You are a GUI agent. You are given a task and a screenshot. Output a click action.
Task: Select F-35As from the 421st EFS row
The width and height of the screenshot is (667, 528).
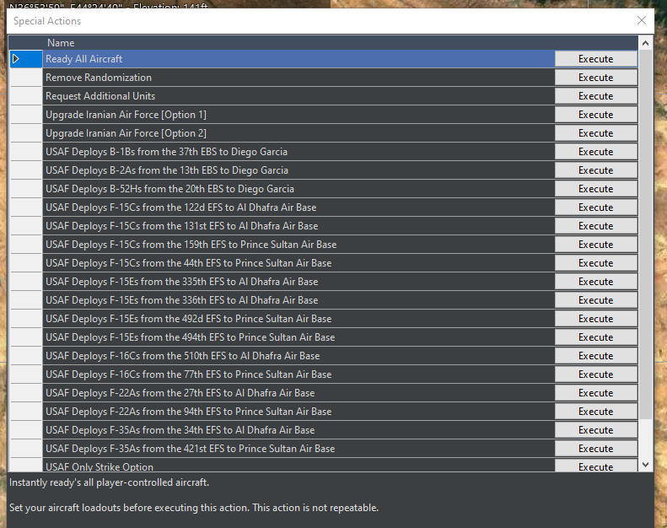(299, 449)
